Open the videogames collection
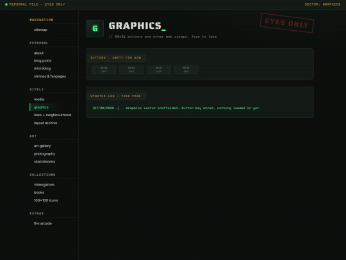 [44, 185]
